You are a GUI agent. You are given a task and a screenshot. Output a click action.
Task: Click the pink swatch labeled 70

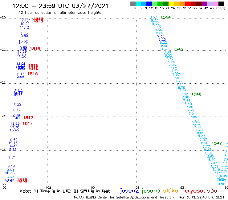(215, 4)
